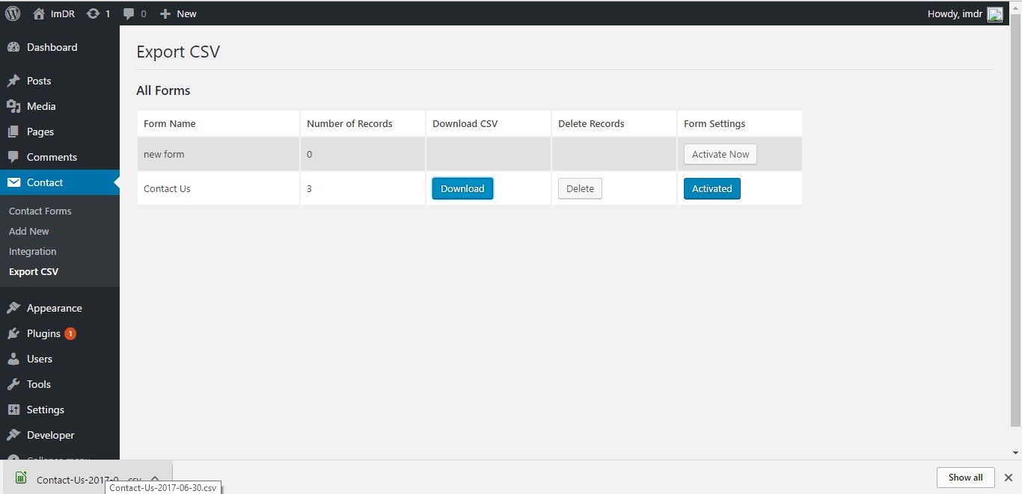Screen dimensions: 1022x494
Task: Click the Pages icon in sidebar
Action: pos(13,132)
